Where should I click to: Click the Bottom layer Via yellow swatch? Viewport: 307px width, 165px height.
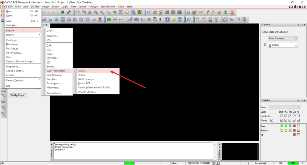[286, 130]
